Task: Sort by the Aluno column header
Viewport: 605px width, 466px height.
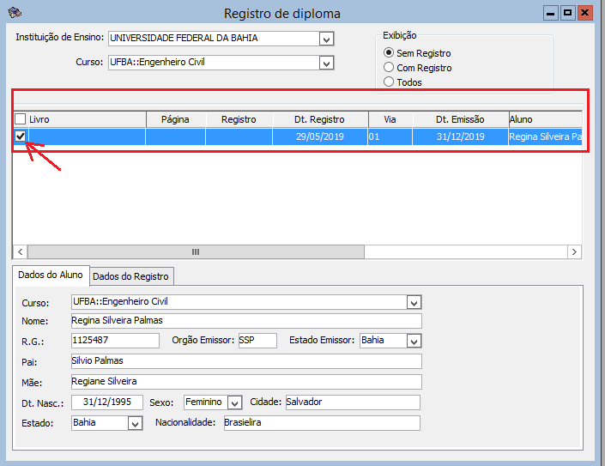Action: coord(546,119)
